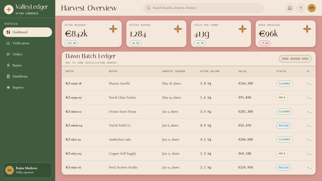Click flower icon on Yield Per Tonne card

[x=243, y=29]
